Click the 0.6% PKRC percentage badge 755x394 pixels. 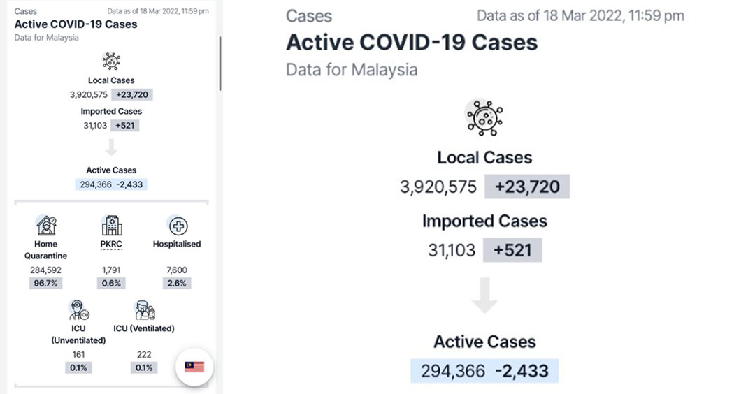pyautogui.click(x=111, y=284)
